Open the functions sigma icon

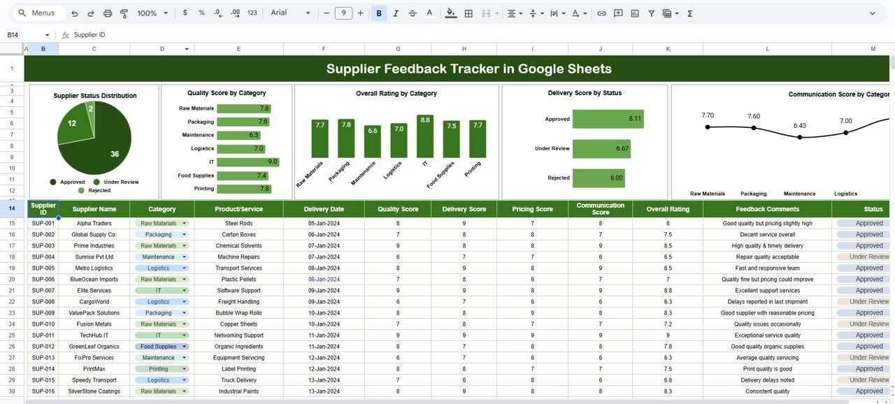690,13
